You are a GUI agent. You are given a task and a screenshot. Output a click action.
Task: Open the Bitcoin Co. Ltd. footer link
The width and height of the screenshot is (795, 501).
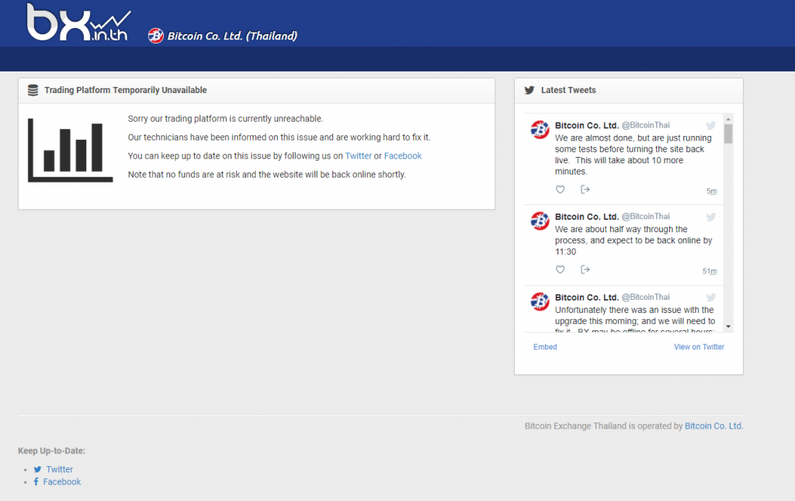coord(713,426)
